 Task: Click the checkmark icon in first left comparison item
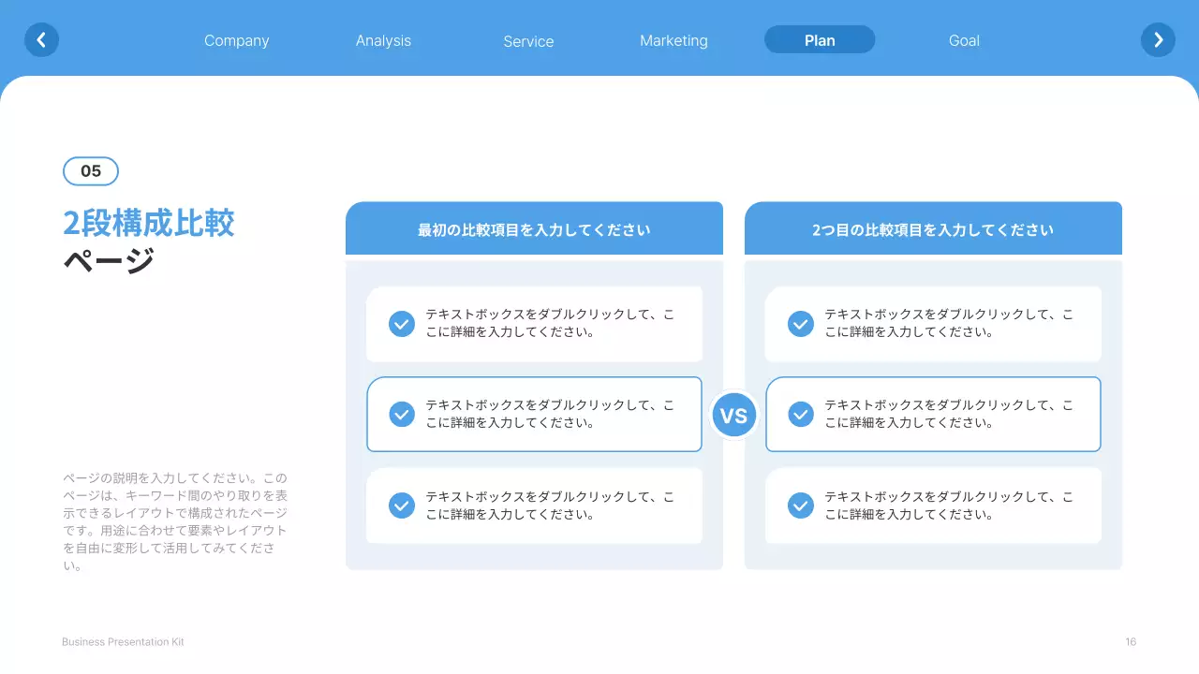tap(401, 323)
